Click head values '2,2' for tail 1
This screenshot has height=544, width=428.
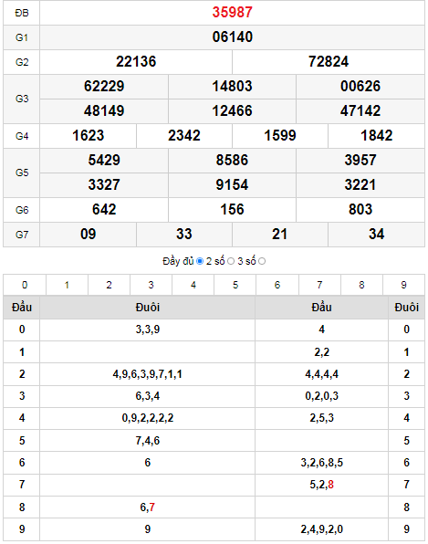click(x=321, y=352)
